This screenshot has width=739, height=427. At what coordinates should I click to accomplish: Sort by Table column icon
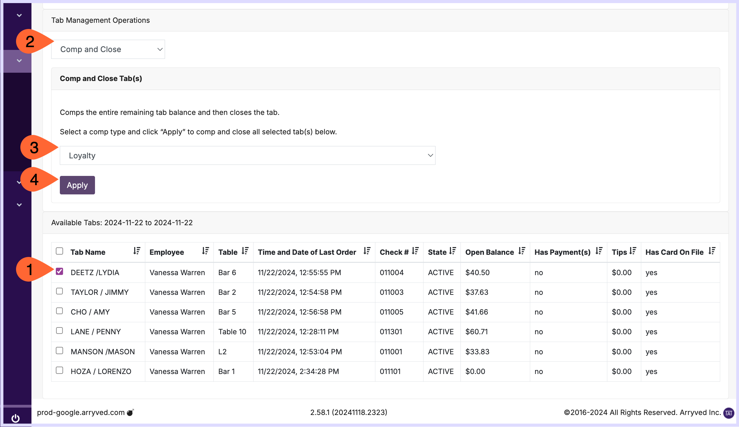(x=245, y=251)
